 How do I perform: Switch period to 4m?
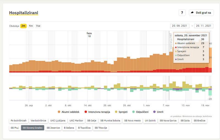point(31,26)
